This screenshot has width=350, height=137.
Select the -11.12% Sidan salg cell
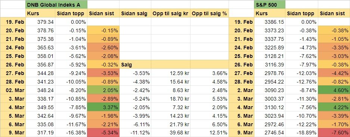(x=135, y=133)
